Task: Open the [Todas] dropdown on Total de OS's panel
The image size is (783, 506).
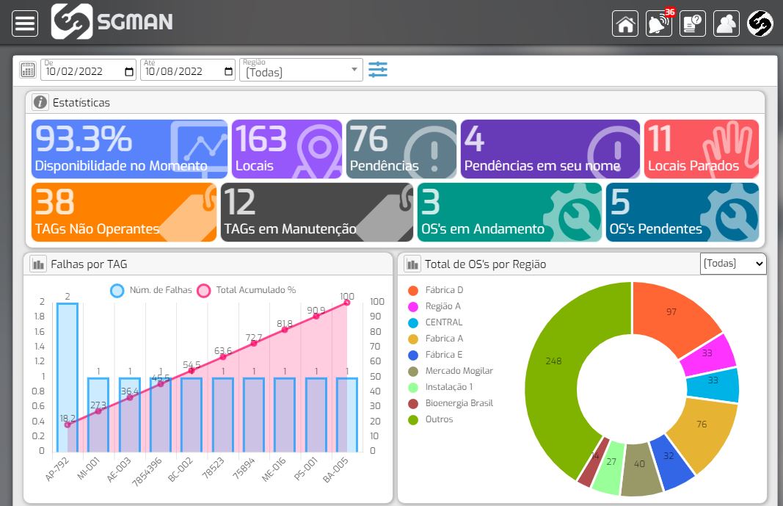Action: point(732,264)
